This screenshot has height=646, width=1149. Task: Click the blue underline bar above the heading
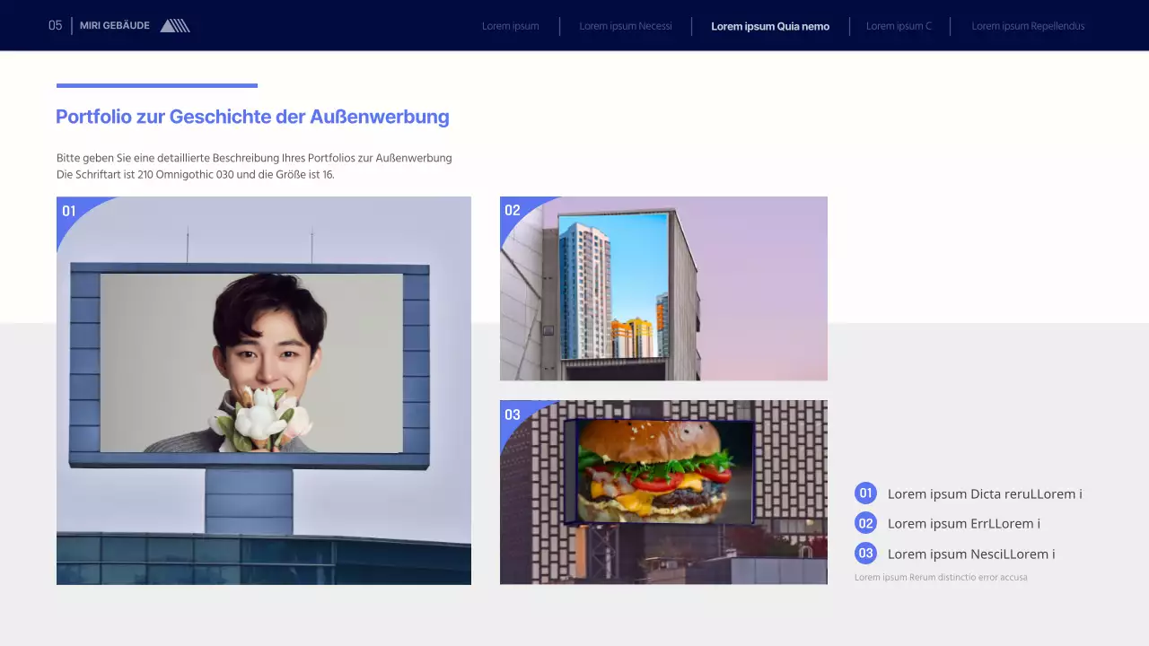click(157, 86)
